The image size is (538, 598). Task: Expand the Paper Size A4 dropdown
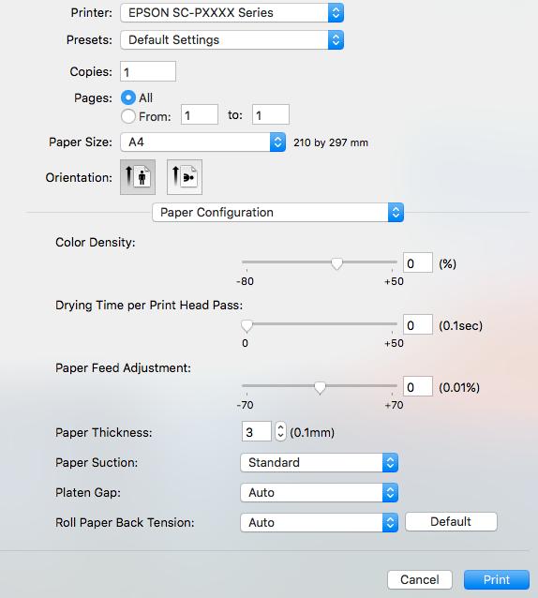point(202,142)
